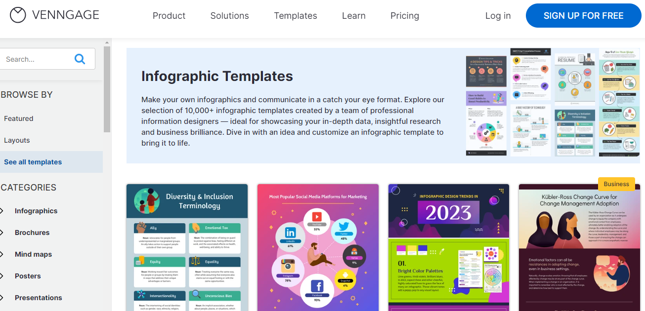645x311 pixels.
Task: Expand the Presentations category chevron
Action: click(2, 298)
